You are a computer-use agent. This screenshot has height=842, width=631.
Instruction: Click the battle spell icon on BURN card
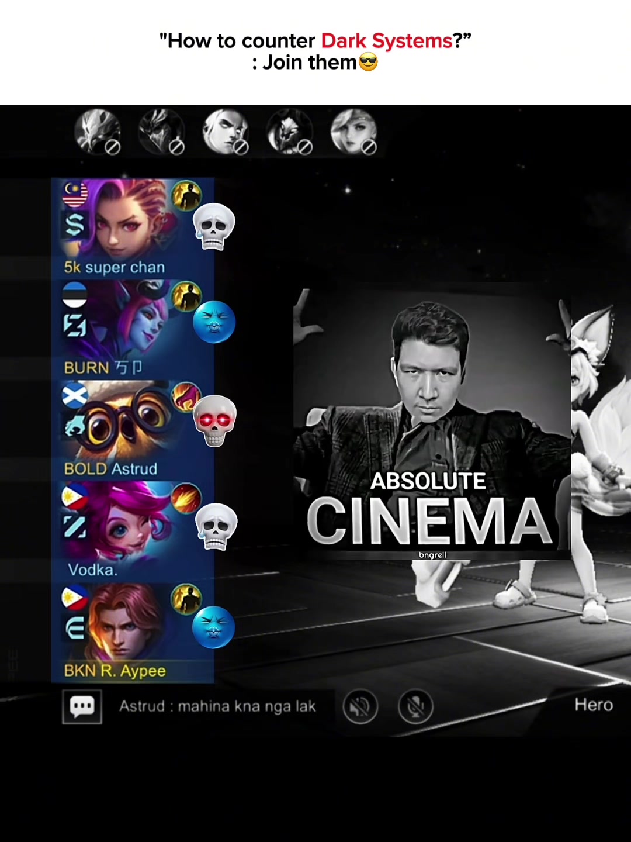click(x=186, y=296)
